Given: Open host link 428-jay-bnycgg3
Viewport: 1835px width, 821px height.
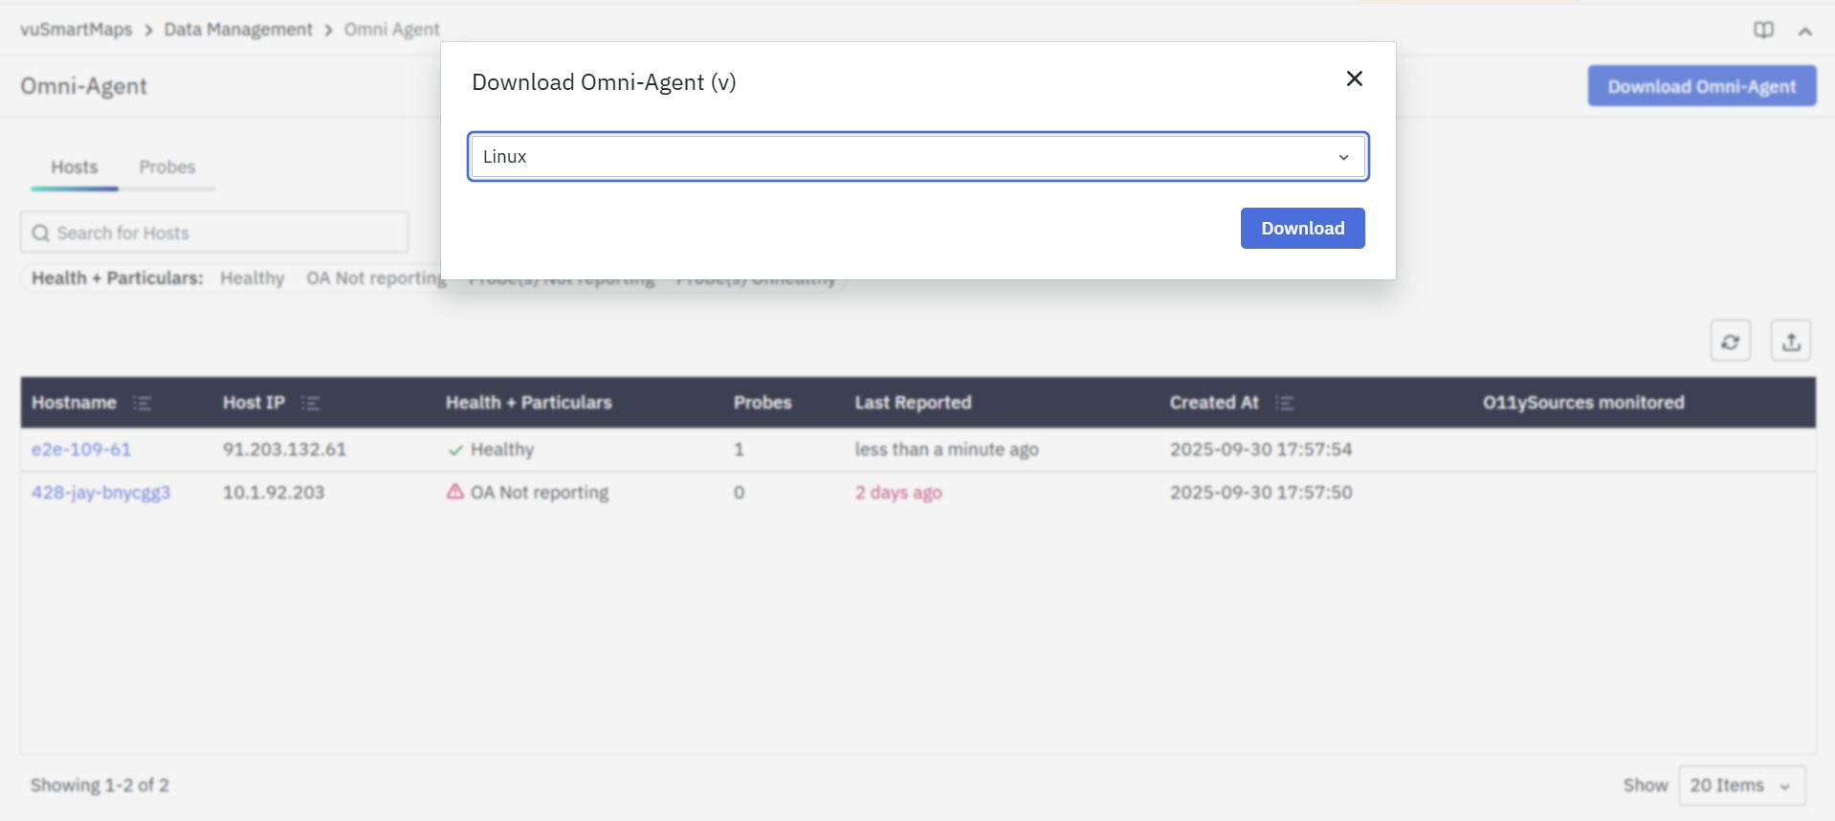Looking at the screenshot, I should coord(100,493).
